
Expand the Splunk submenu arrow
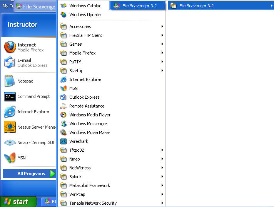click(x=162, y=177)
